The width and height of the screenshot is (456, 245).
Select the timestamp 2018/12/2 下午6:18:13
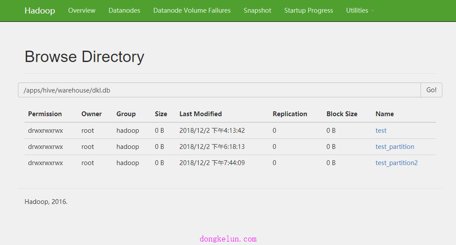click(212, 147)
